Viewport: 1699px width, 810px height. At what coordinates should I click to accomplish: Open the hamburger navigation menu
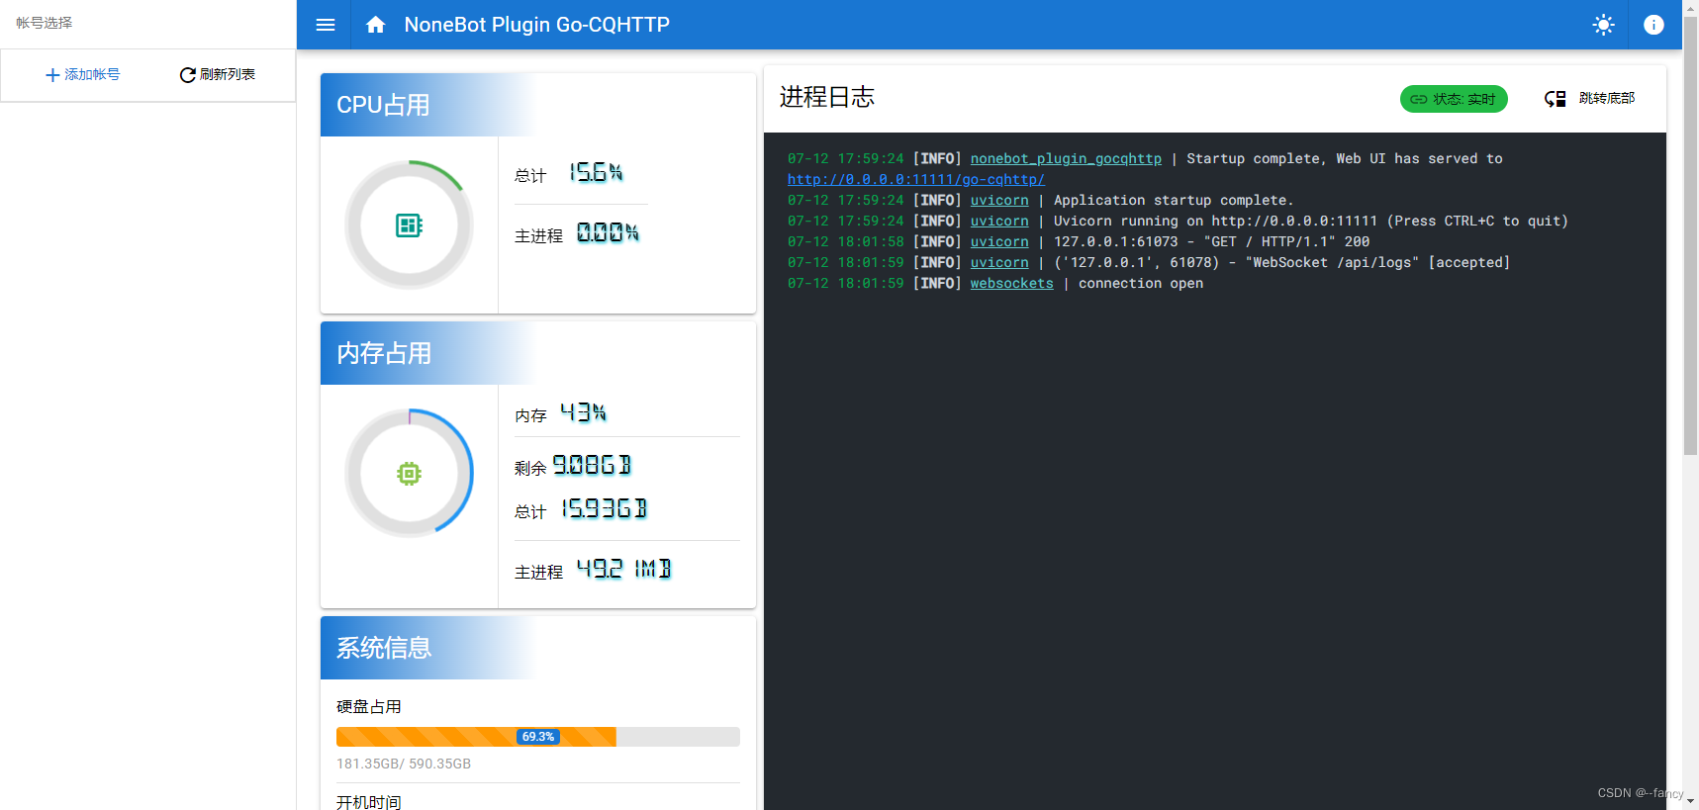(325, 25)
